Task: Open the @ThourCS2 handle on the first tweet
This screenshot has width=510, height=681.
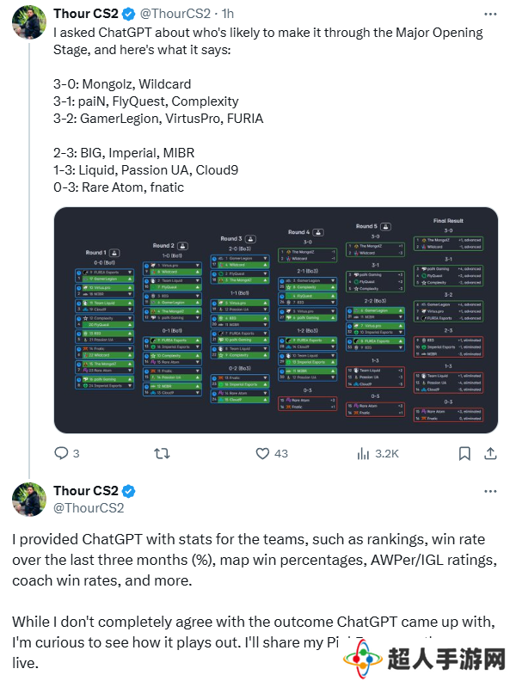Action: click(175, 14)
